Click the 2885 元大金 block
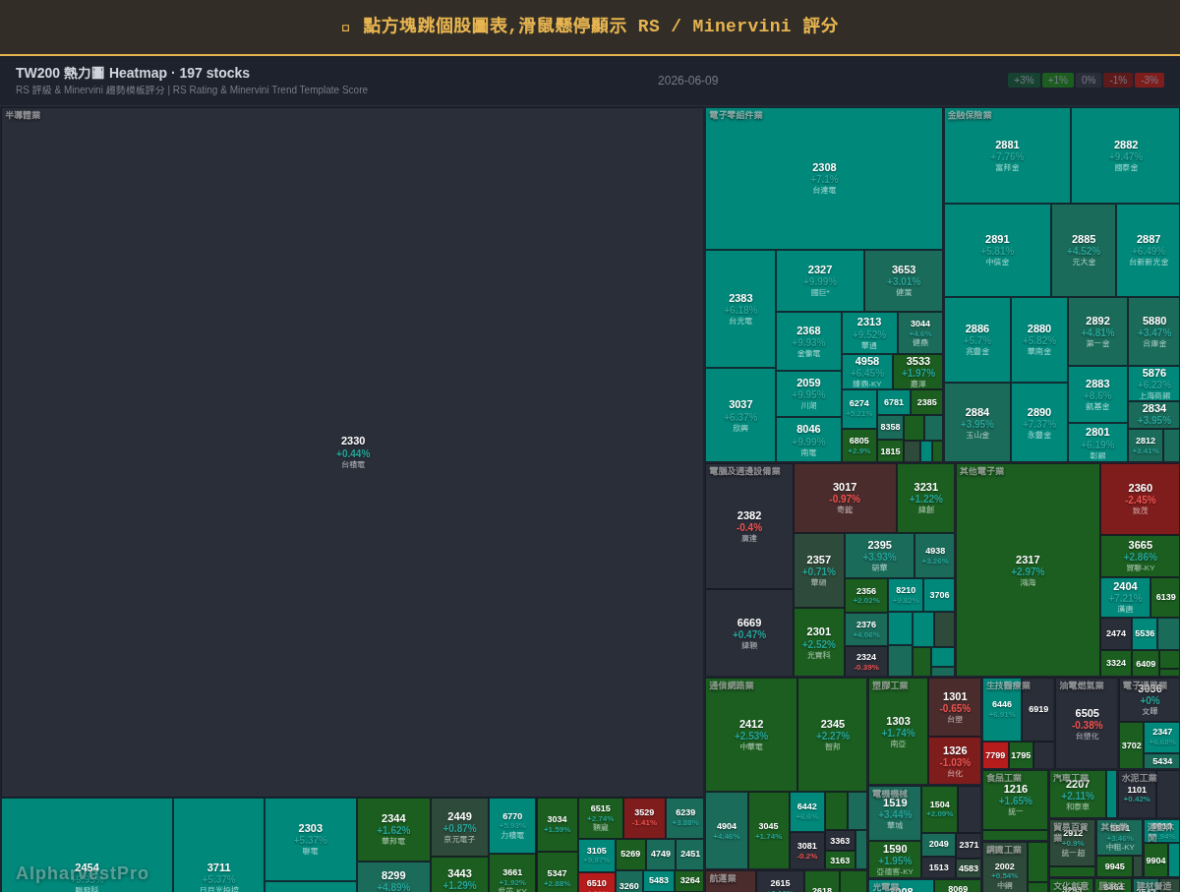Viewport: 1180px width, 892px height. pos(1084,250)
